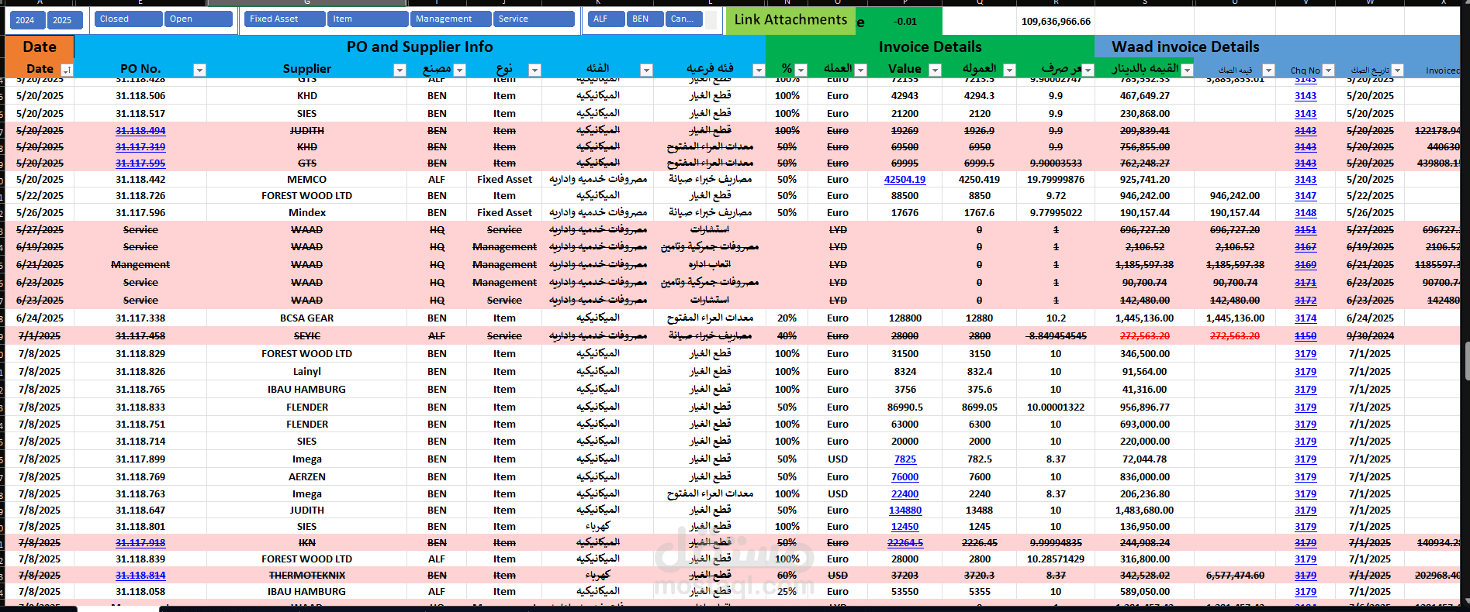Filter by Open status in slicer
Image resolution: width=1470 pixels, height=612 pixels.
(x=199, y=19)
